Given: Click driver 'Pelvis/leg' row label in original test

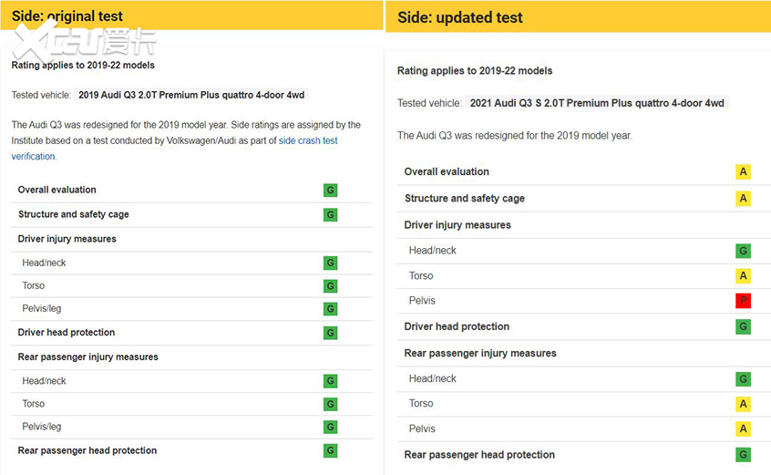Looking at the screenshot, I should (x=42, y=309).
